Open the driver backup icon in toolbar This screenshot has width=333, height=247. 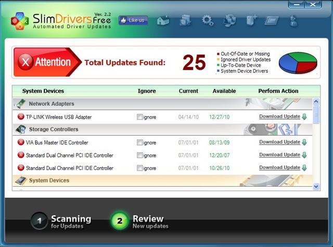point(185,20)
